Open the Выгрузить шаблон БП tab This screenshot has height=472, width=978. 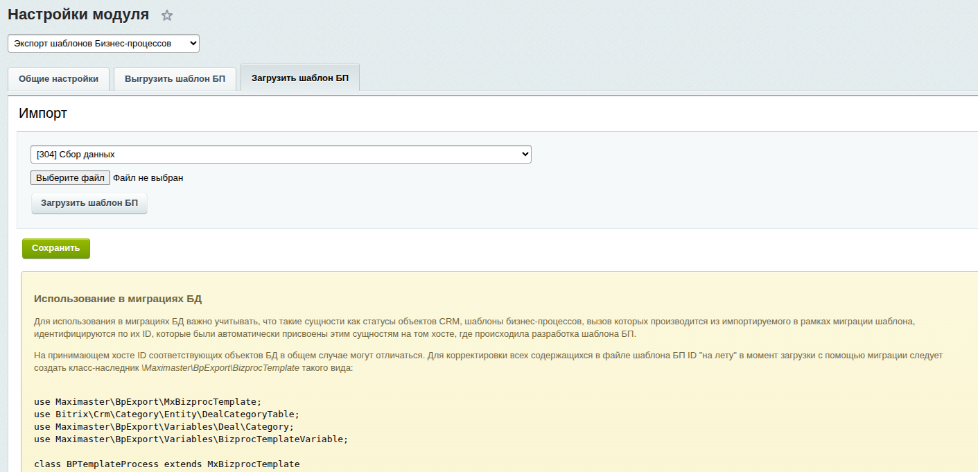(x=175, y=78)
